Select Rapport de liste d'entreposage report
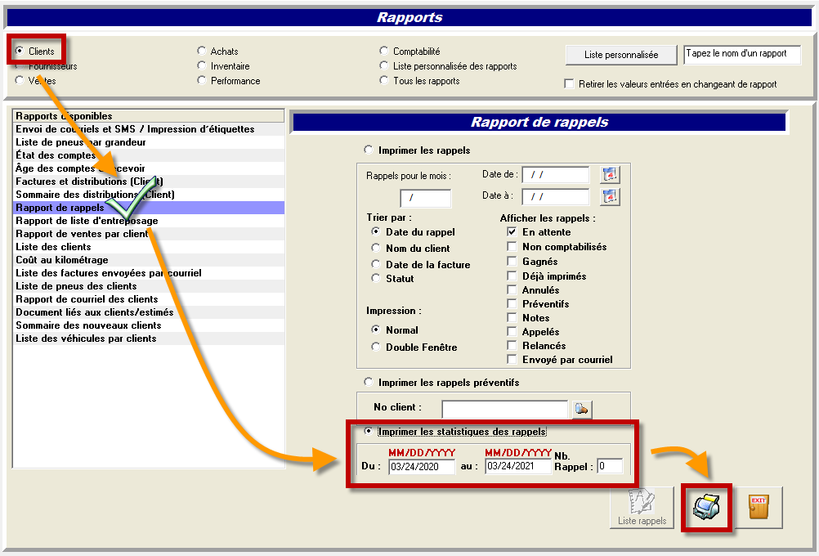The width and height of the screenshot is (819, 556). [149, 221]
